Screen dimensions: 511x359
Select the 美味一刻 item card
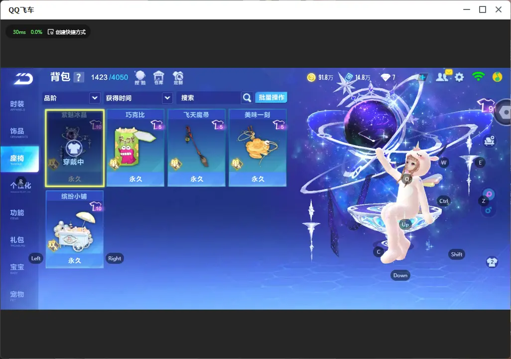pyautogui.click(x=257, y=148)
